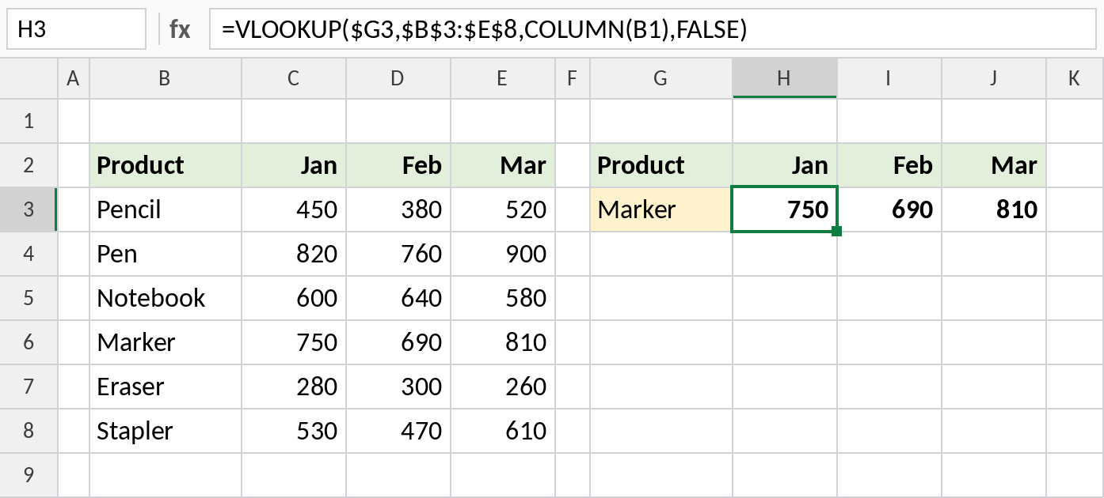The width and height of the screenshot is (1104, 498).
Task: Select column G header
Action: pyautogui.click(x=661, y=78)
